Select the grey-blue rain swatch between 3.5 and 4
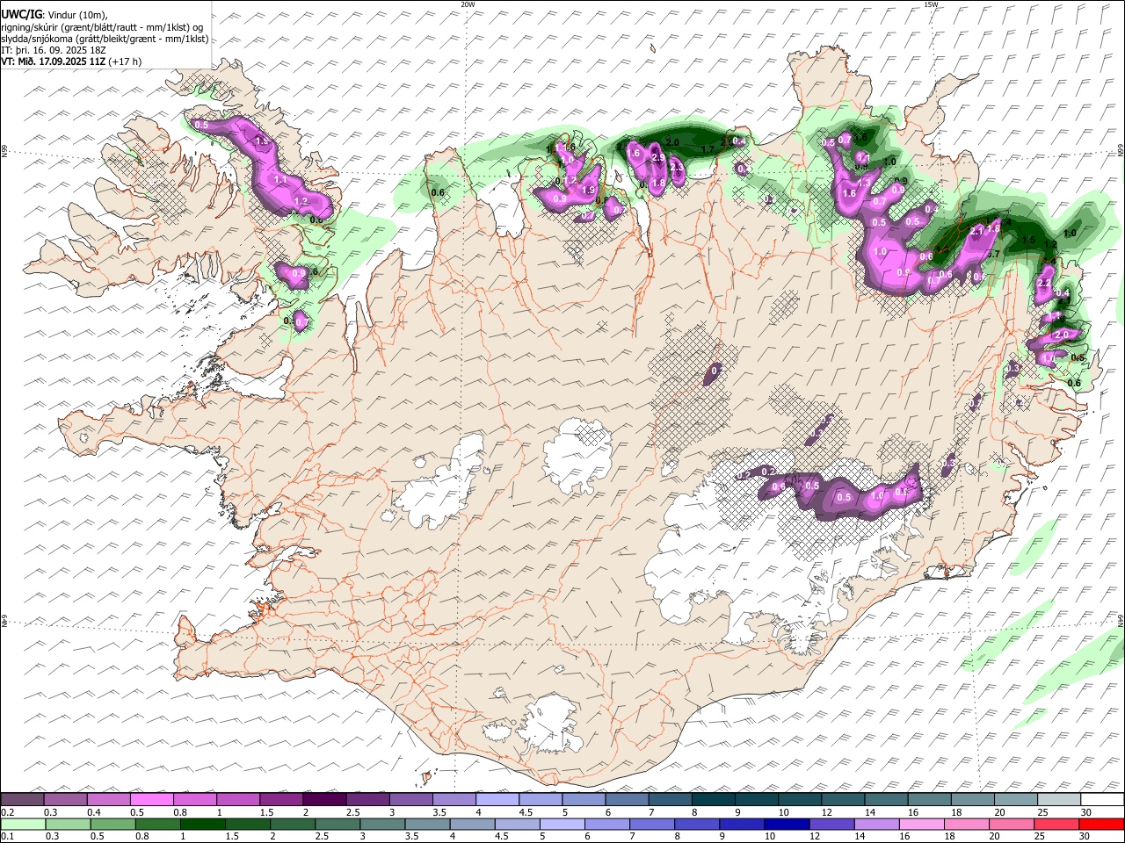This screenshot has height=843, width=1125. click(x=427, y=825)
